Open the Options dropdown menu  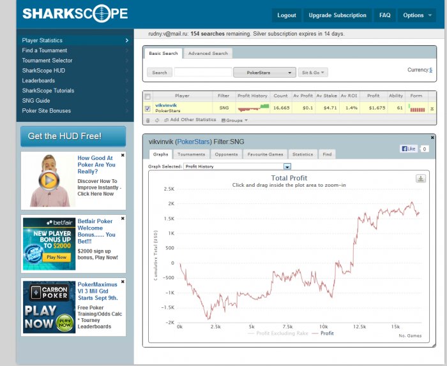(417, 15)
